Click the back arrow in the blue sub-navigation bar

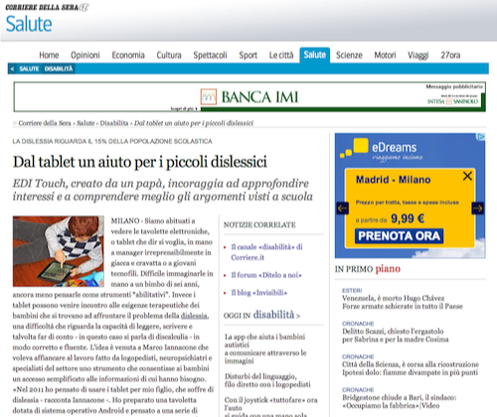pos(12,69)
